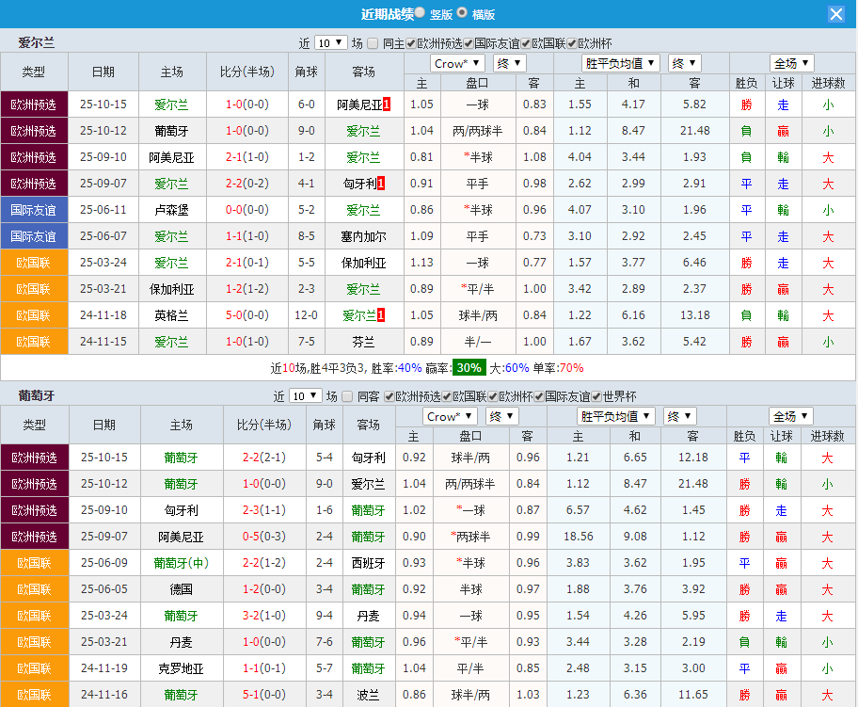The image size is (858, 707).
Task: Uncheck 国际友谊 filter in 葡萄牙 section
Action: pyautogui.click(x=538, y=395)
